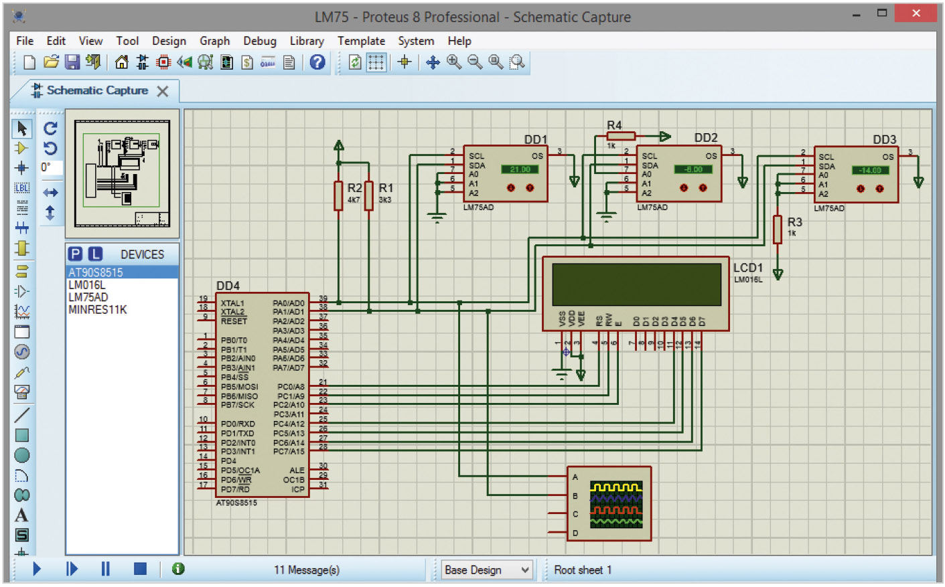Select the Virtual Instruments meter tool
945x587 pixels.
click(22, 392)
